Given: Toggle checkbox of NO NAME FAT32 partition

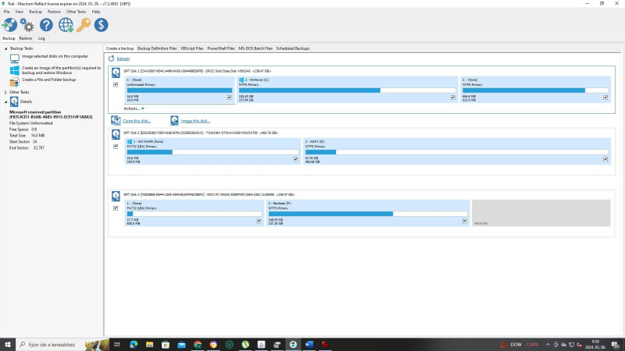Looking at the screenshot, I should 296,159.
